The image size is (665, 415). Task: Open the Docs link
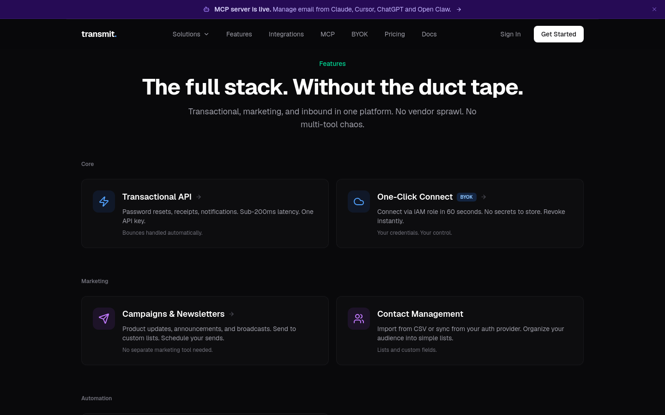tap(429, 34)
